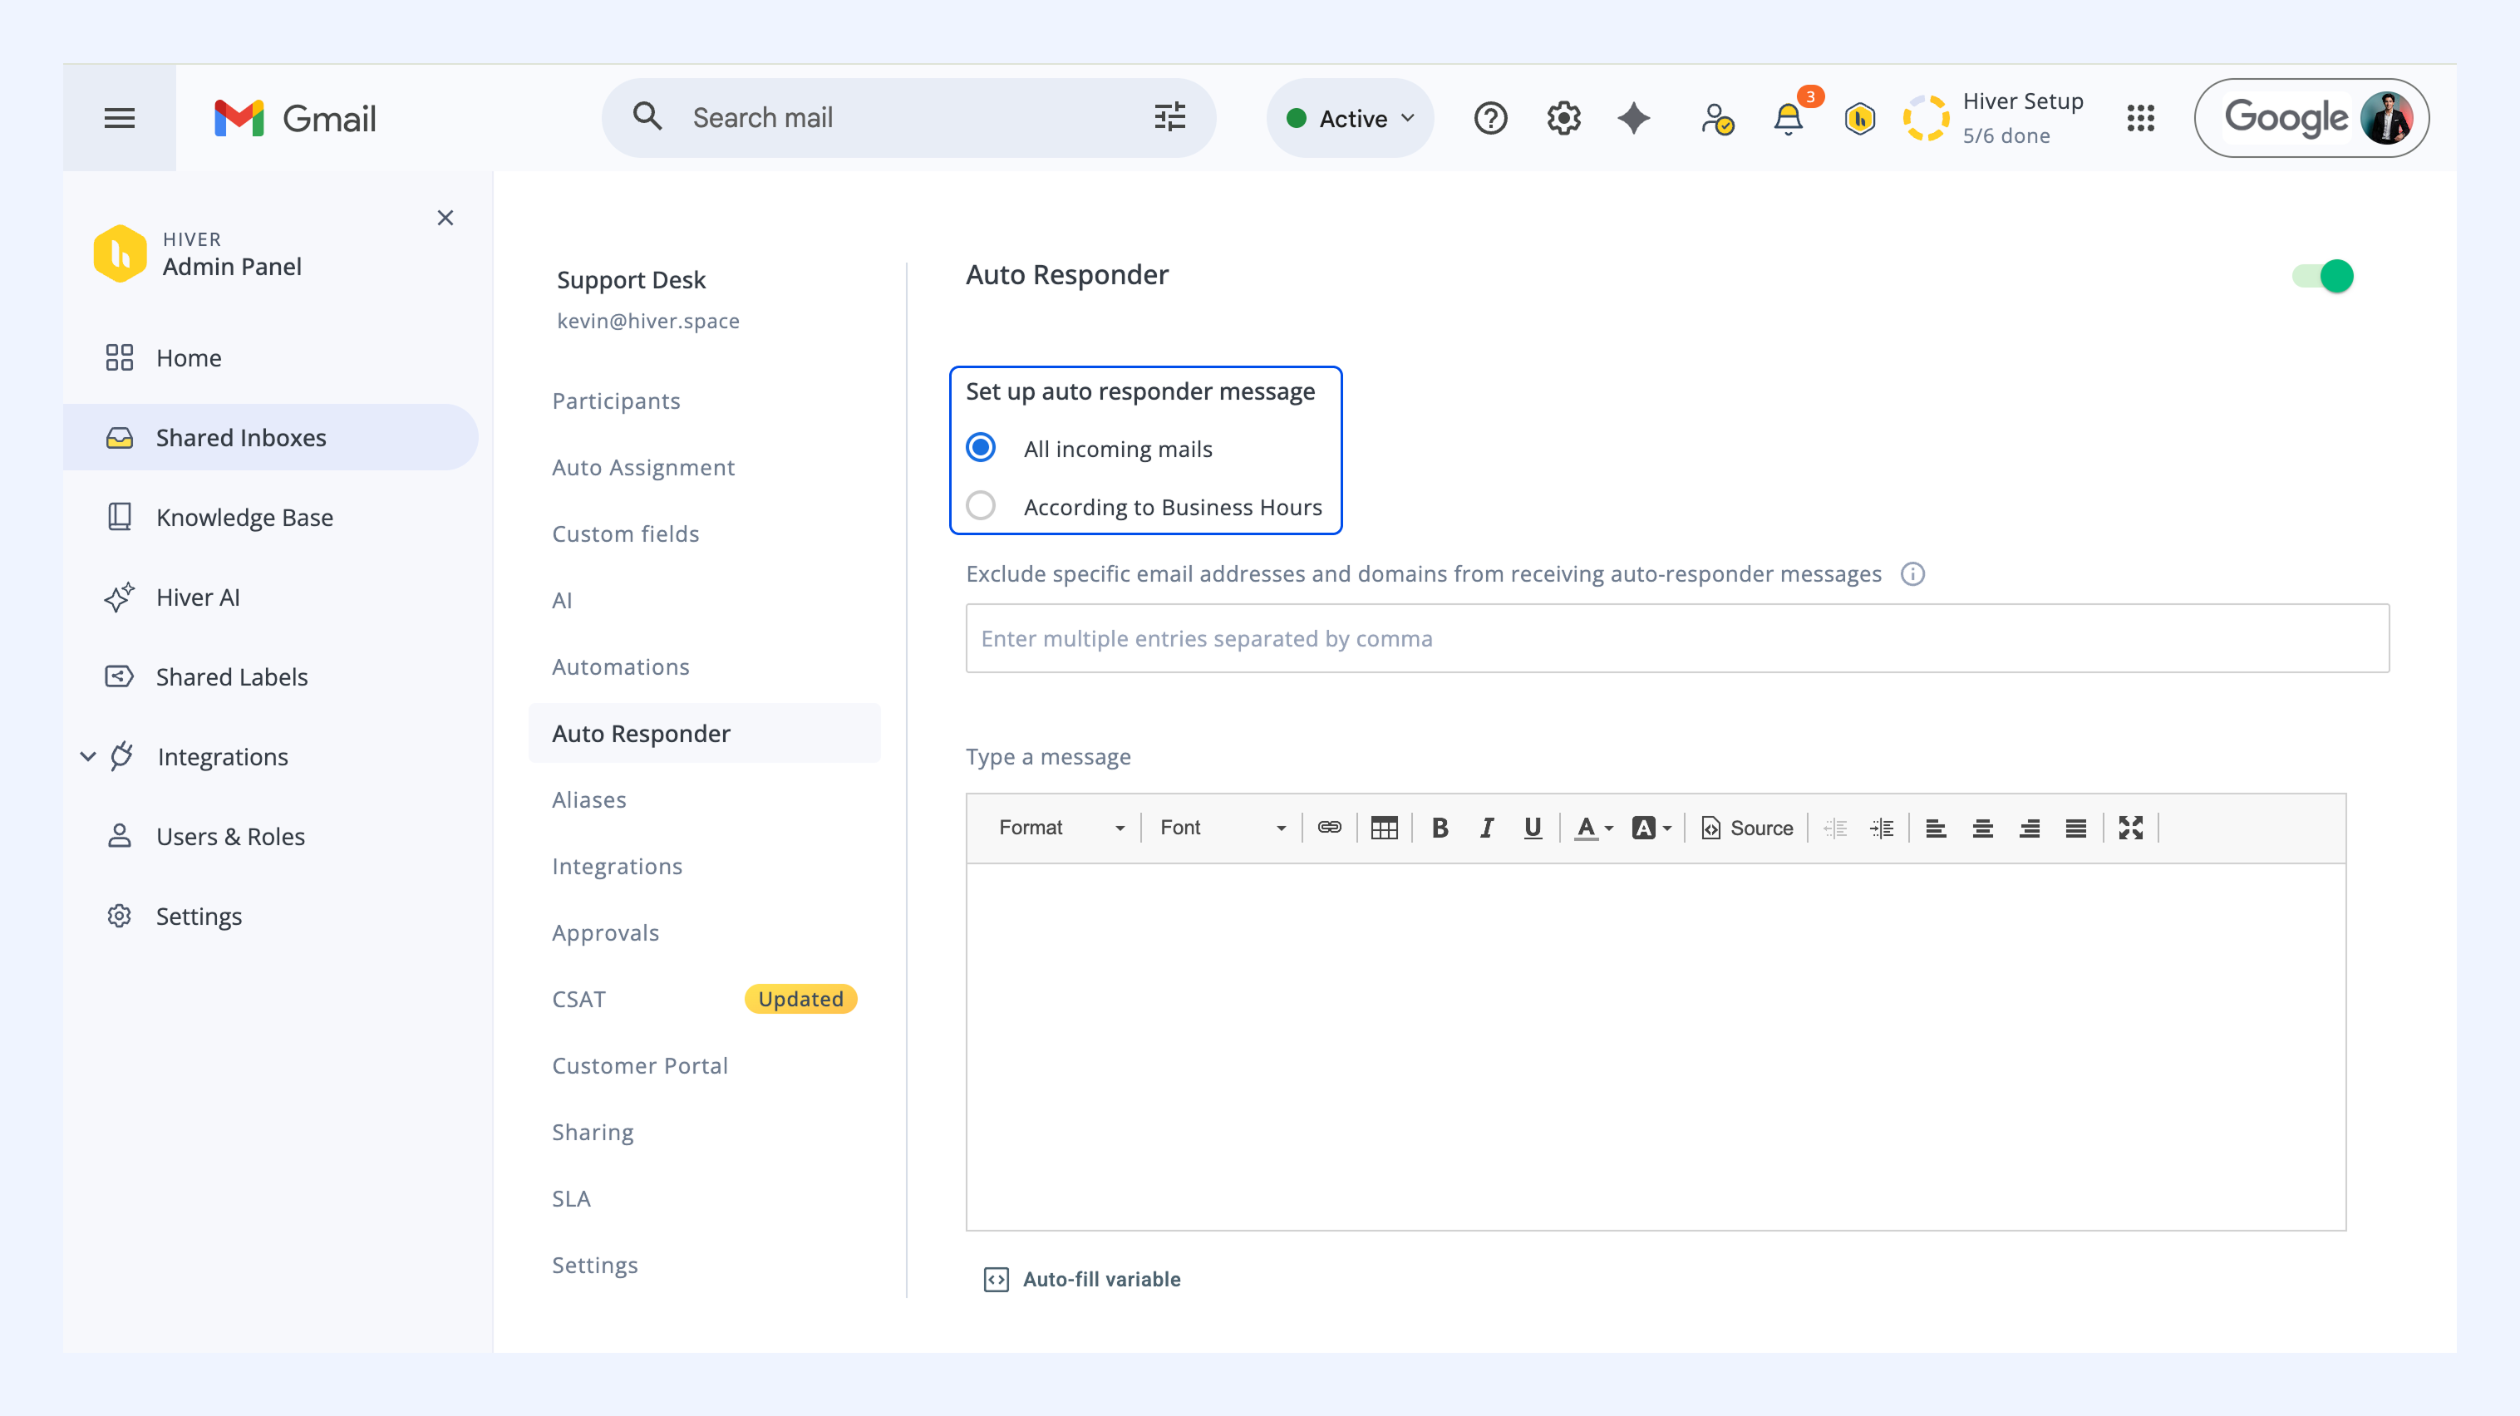The image size is (2520, 1416).
Task: Click the info icon beside the exclude addresses label
Action: (x=1912, y=574)
